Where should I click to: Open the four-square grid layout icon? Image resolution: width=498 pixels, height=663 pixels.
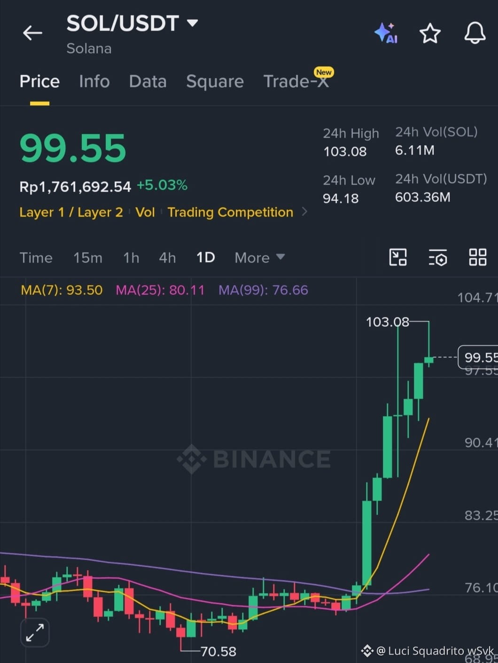[x=478, y=257]
